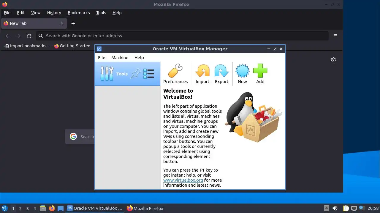Open new tab settings gear in Firefox

pyautogui.click(x=333, y=60)
